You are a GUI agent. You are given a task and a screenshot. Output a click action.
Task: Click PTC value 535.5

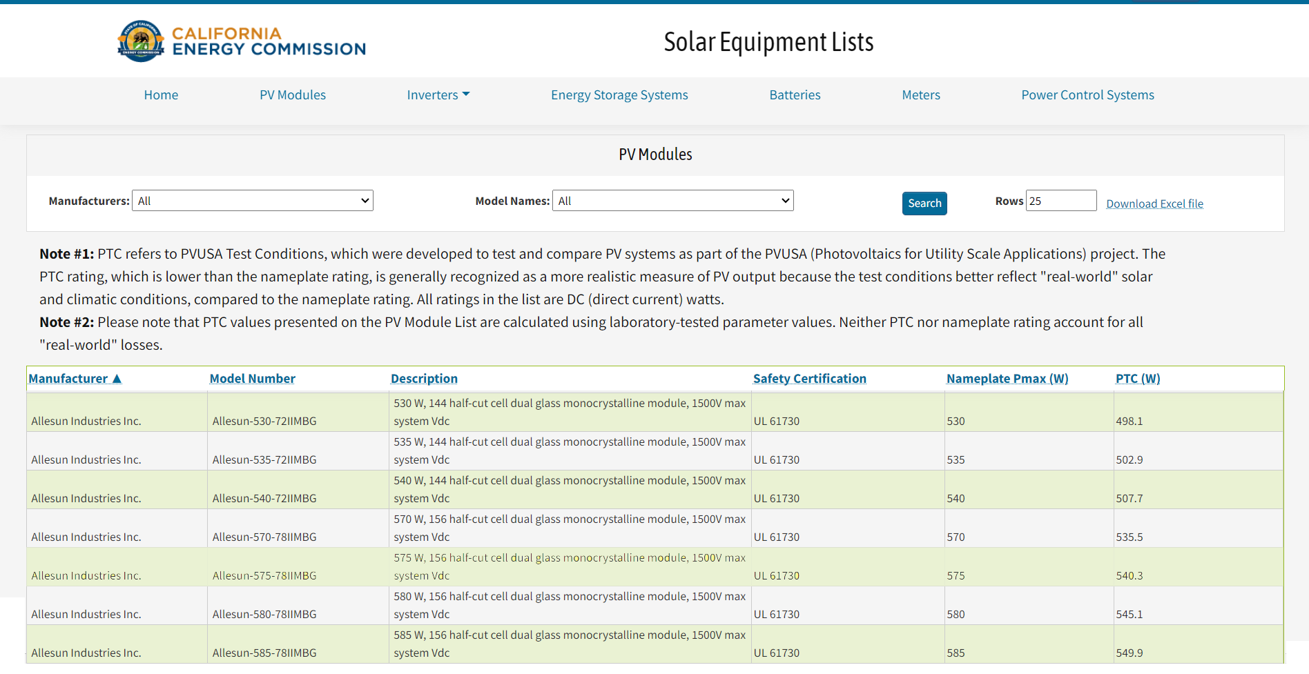click(x=1129, y=537)
